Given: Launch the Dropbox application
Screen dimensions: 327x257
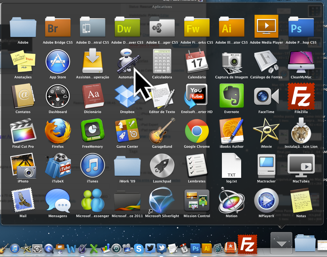Looking at the screenshot, I should [x=127, y=96].
